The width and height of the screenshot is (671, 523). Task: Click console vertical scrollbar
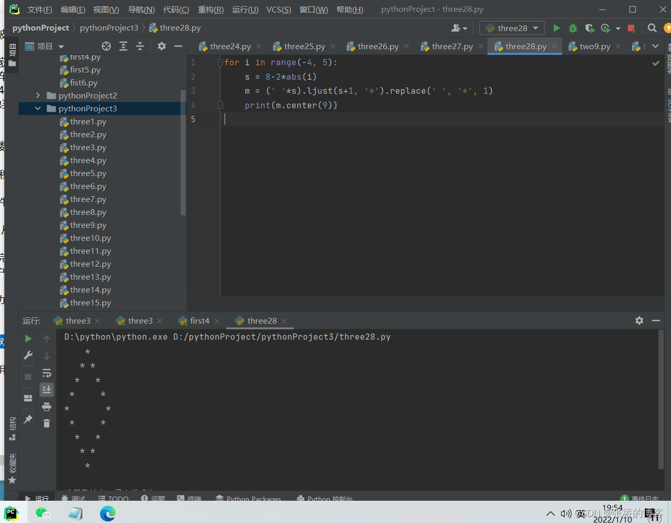tap(661, 399)
